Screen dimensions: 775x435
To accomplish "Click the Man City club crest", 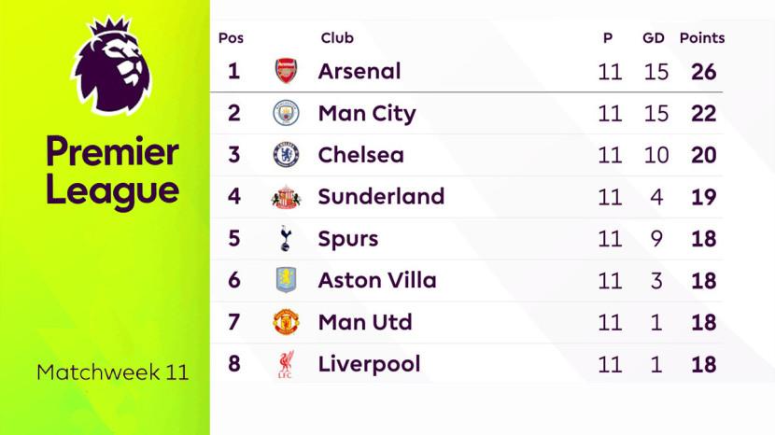I will tap(286, 114).
